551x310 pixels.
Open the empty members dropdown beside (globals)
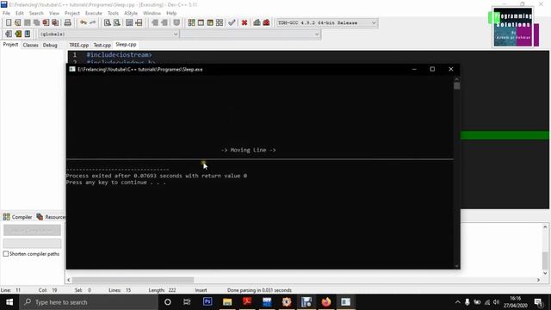(x=251, y=34)
